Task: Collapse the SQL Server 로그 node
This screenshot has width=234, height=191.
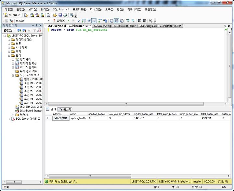Action: (13, 75)
